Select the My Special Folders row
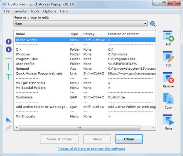The width and height of the screenshot is (183, 156). pos(85,88)
